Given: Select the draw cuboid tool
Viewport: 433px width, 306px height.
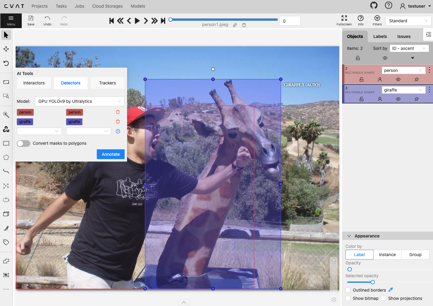Looking at the screenshot, I should (6, 214).
